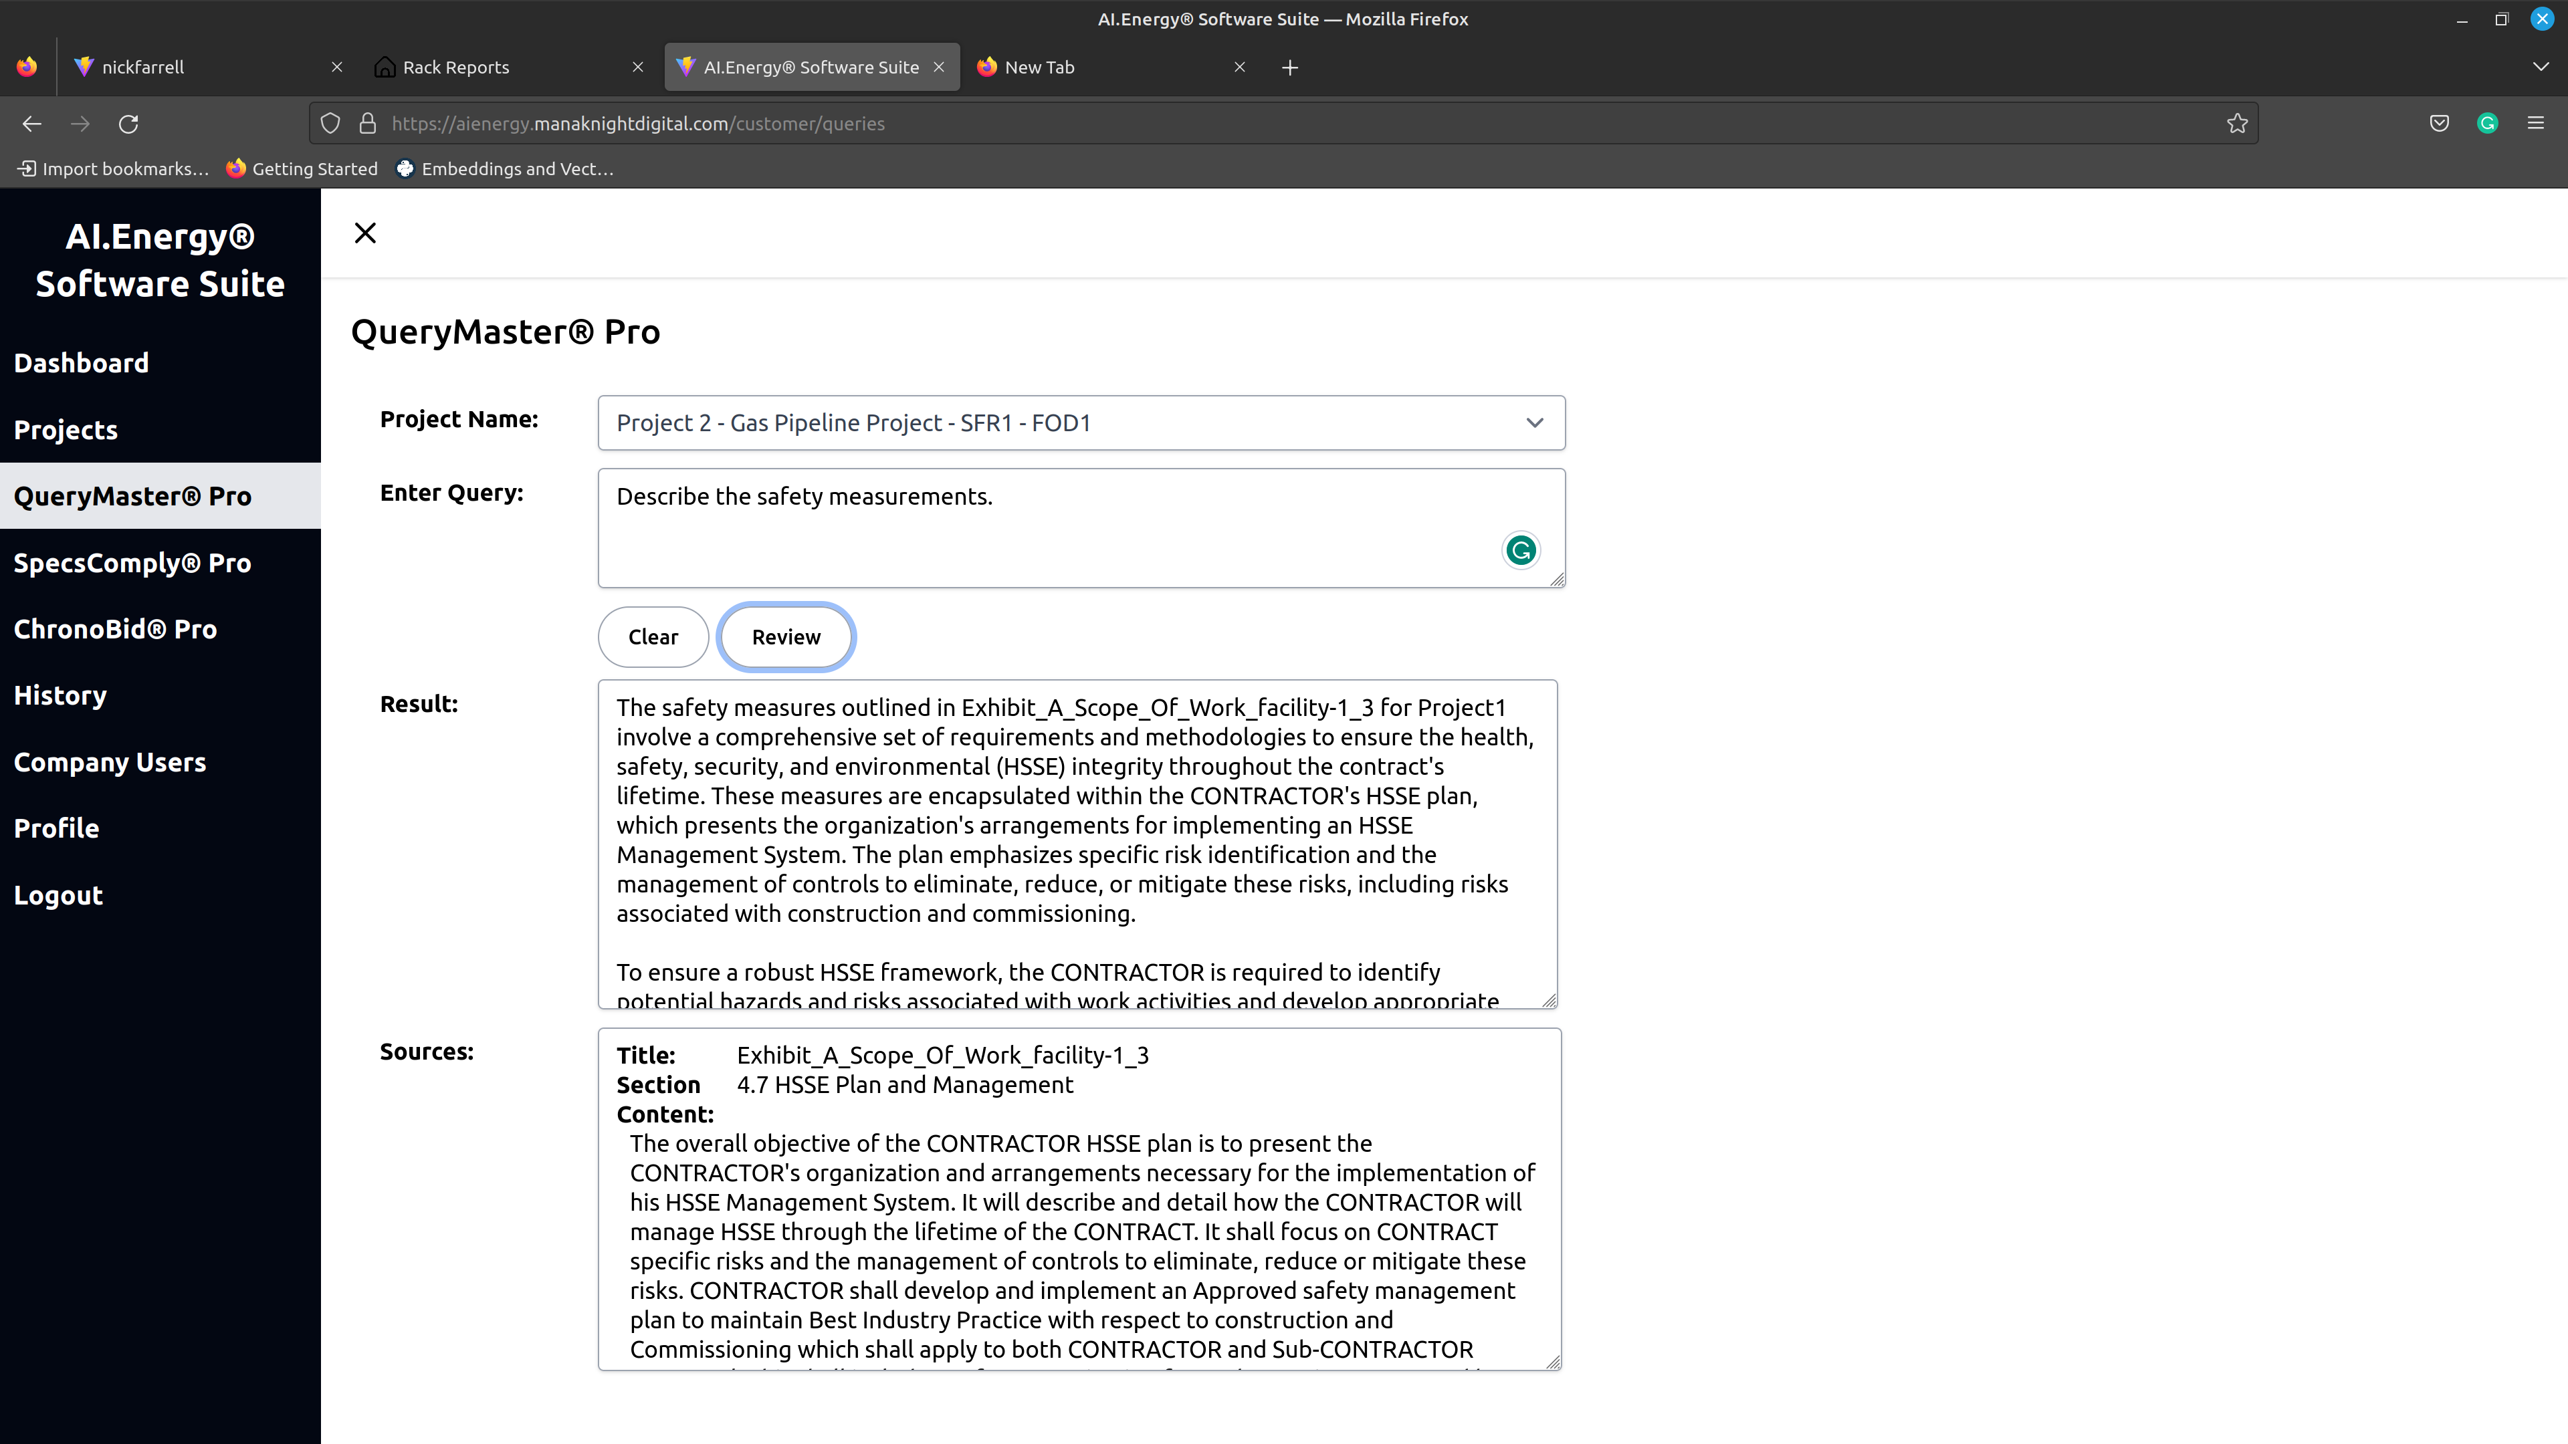Open SpecsComply Pro from sidebar
The width and height of the screenshot is (2568, 1444).
click(132, 563)
